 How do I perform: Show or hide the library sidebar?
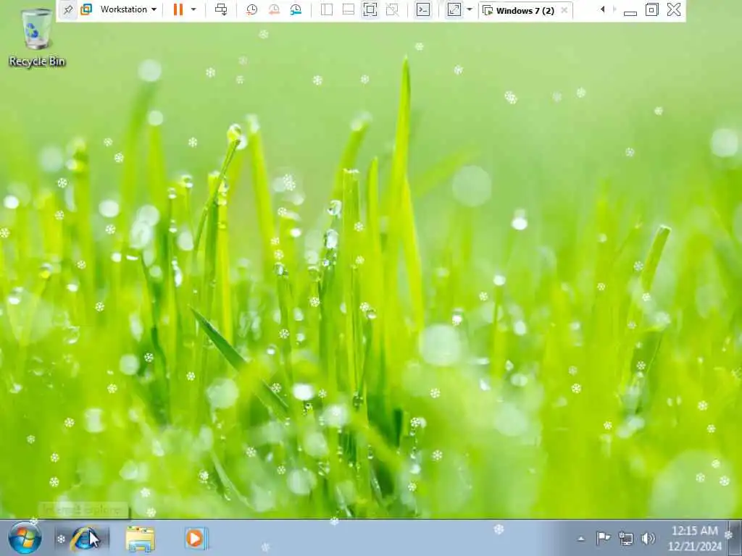point(327,9)
